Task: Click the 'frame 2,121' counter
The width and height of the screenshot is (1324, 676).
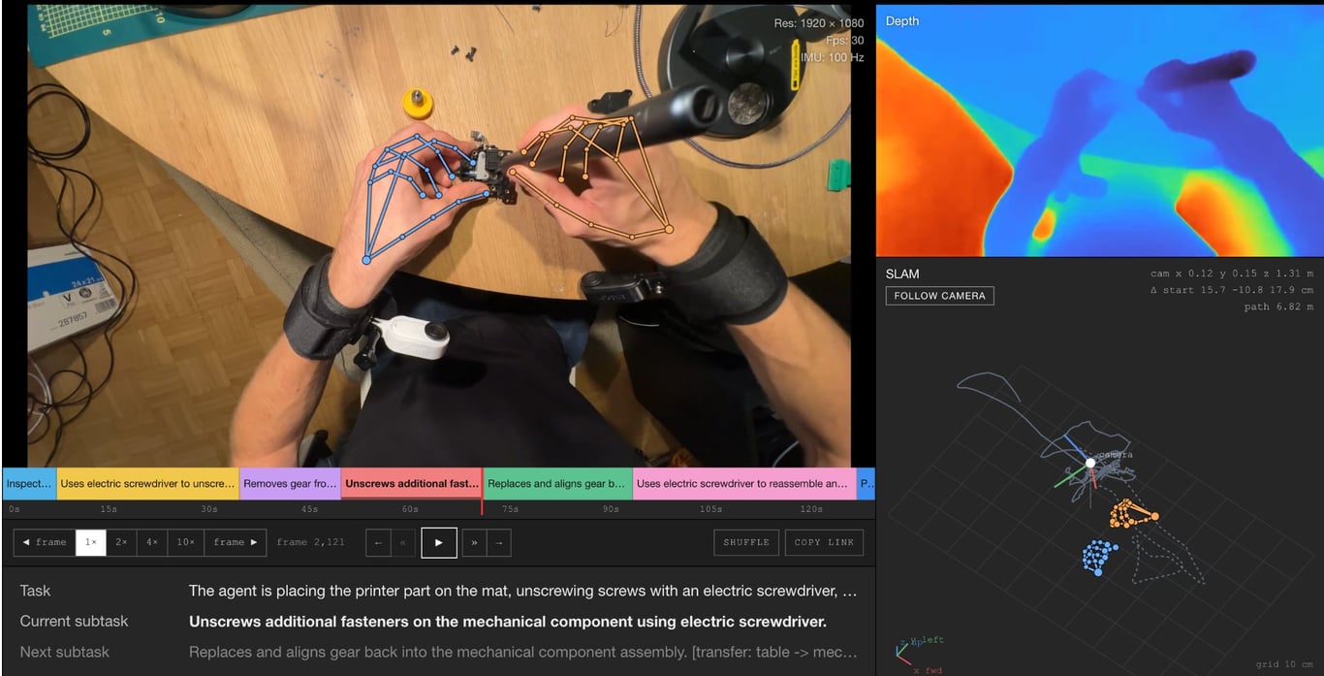Action: click(310, 542)
